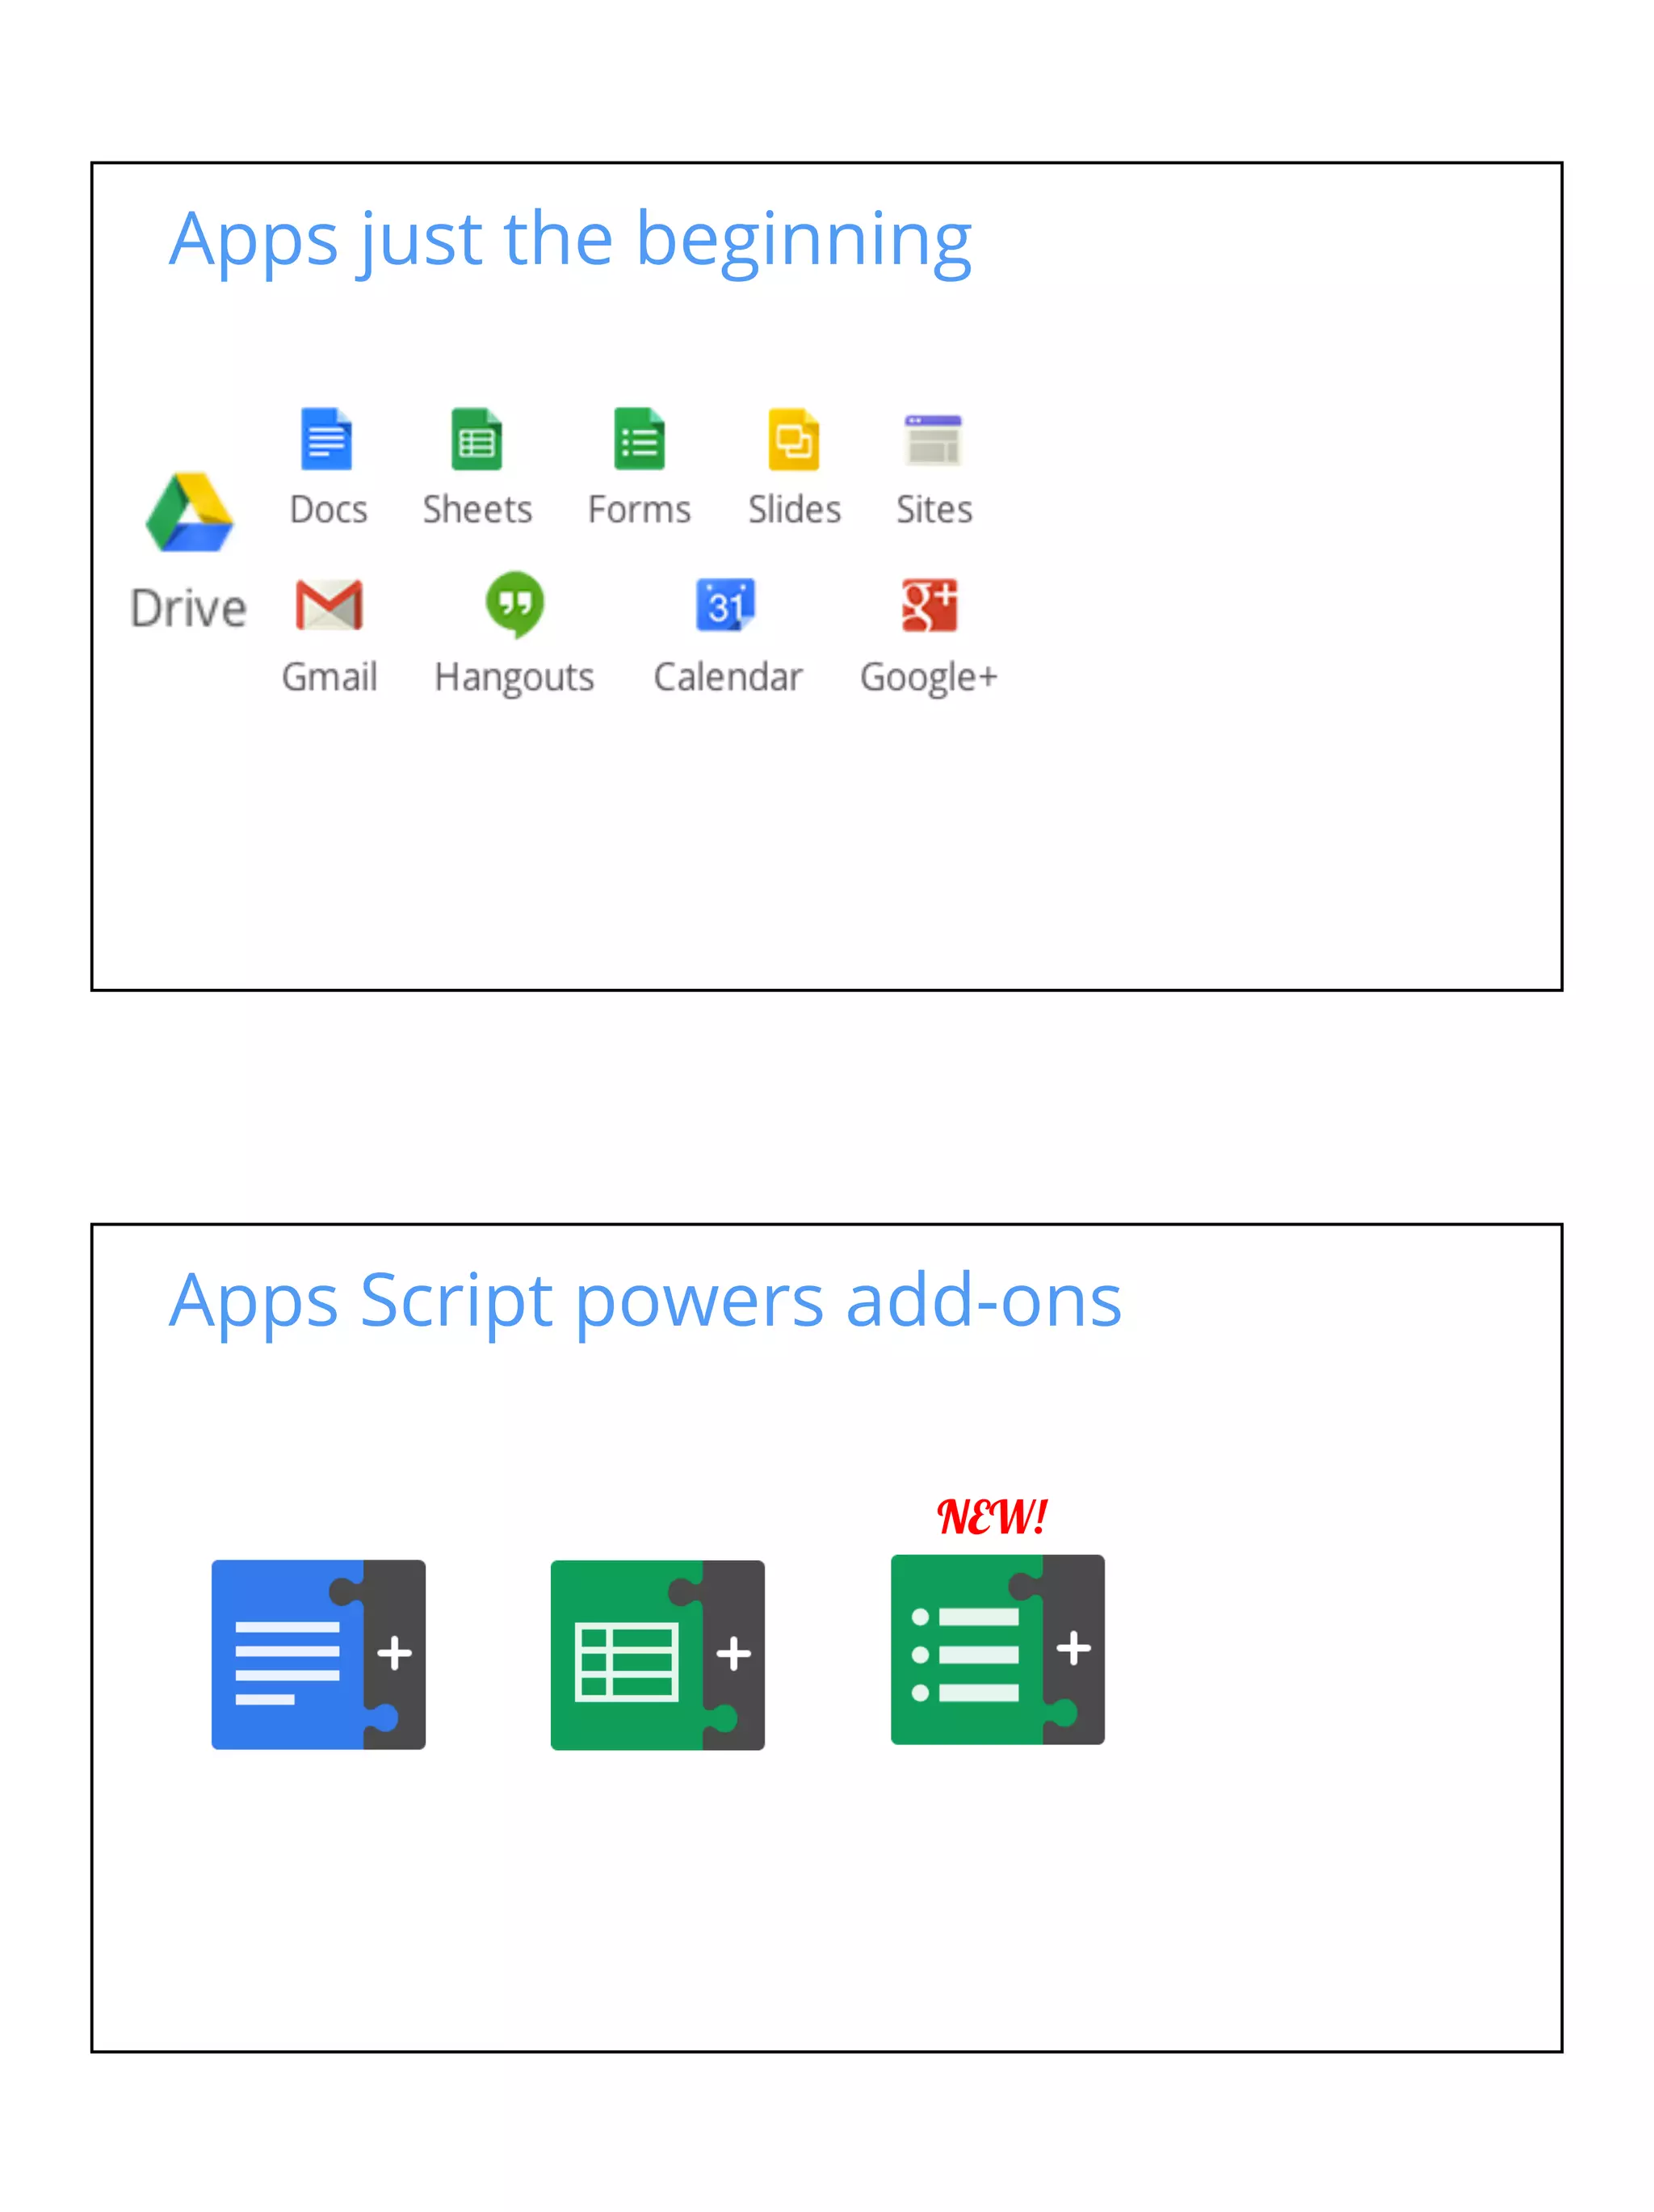The width and height of the screenshot is (1654, 2212).
Task: Click the "Sites" label
Action: [934, 509]
